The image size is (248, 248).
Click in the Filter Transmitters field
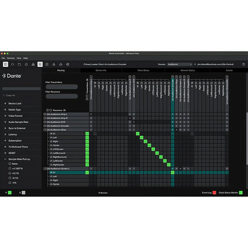[x=62, y=87]
